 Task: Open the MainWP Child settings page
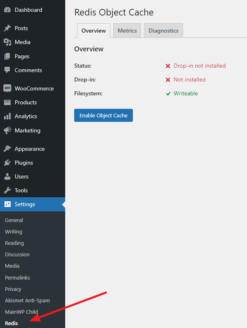pyautogui.click(x=21, y=312)
